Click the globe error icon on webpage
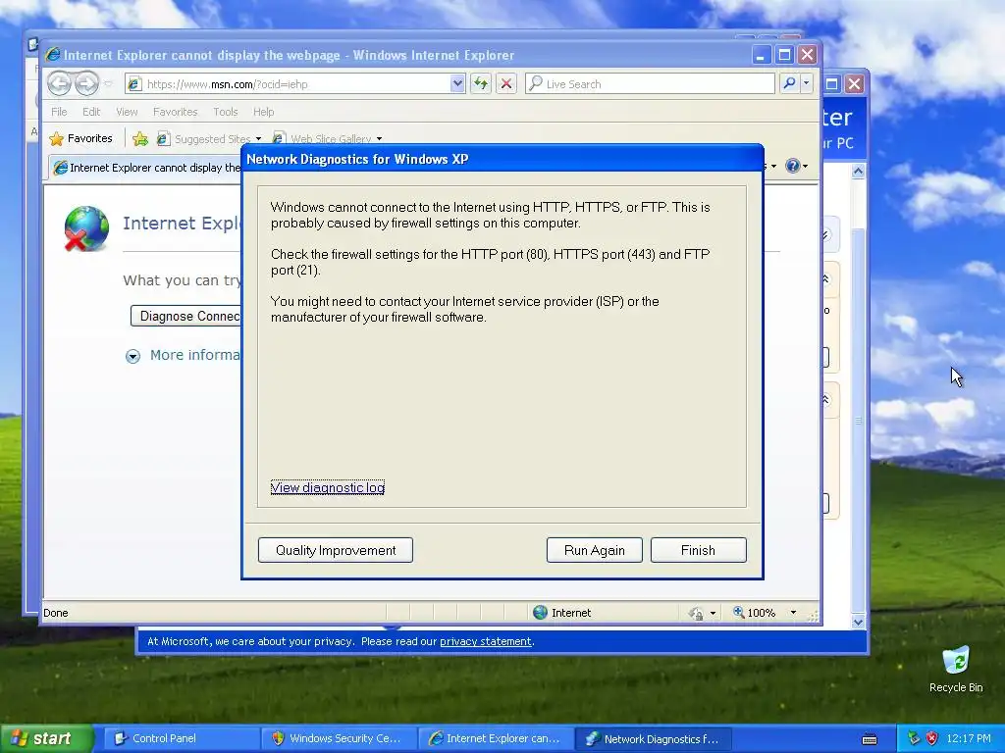This screenshot has height=753, width=1005. [86, 228]
